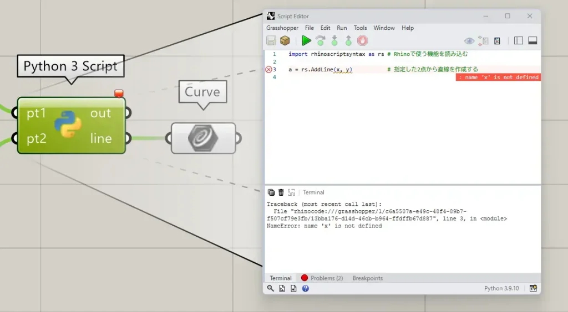Click the debug step over icon

[321, 40]
